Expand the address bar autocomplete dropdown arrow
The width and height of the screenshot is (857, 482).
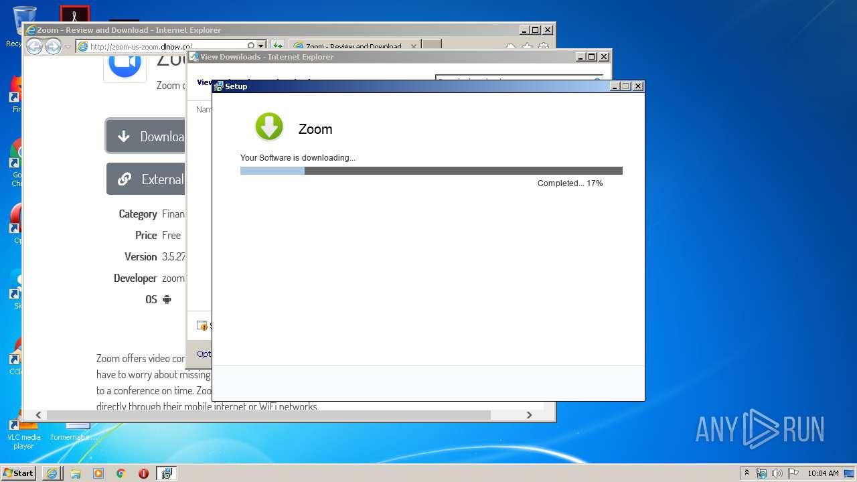coord(261,46)
